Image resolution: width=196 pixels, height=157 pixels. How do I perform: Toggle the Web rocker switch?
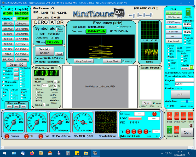[x=176, y=130]
